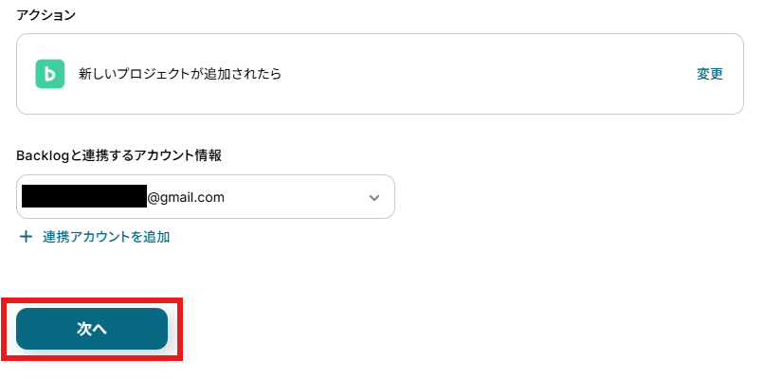
Task: Click blank space between action title and 変更
Action: pyautogui.click(x=474, y=74)
